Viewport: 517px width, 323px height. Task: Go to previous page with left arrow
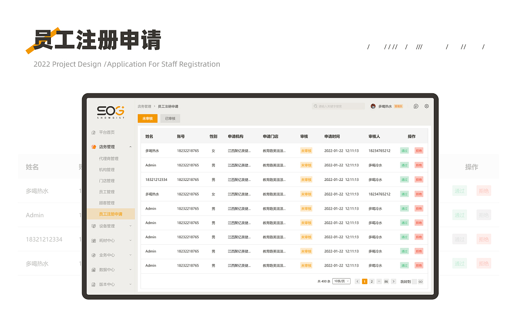pyautogui.click(x=357, y=281)
